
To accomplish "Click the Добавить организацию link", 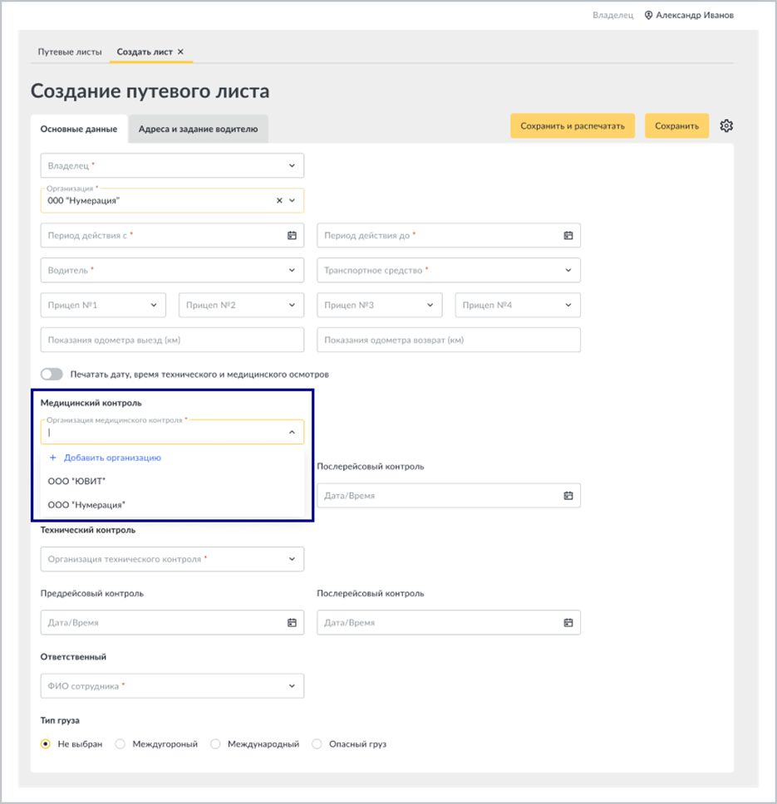I will (x=112, y=458).
